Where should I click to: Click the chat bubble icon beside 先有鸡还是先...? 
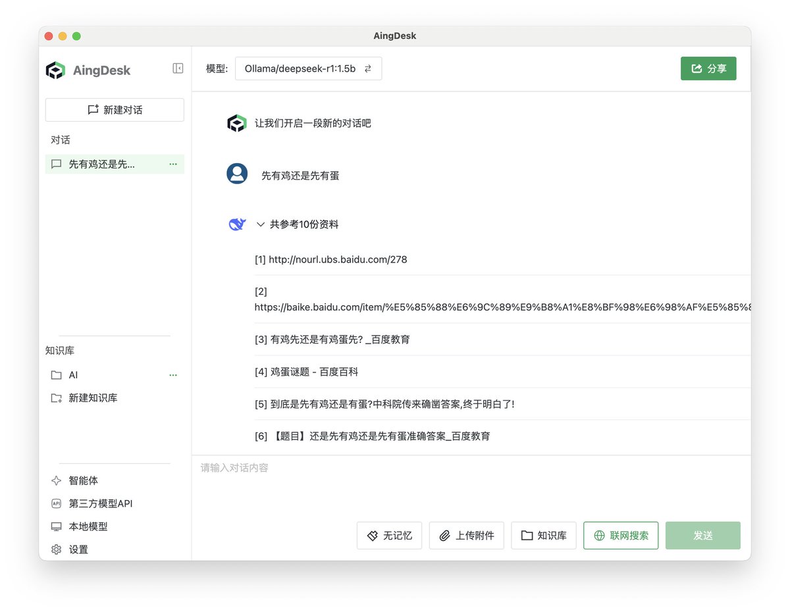point(57,165)
